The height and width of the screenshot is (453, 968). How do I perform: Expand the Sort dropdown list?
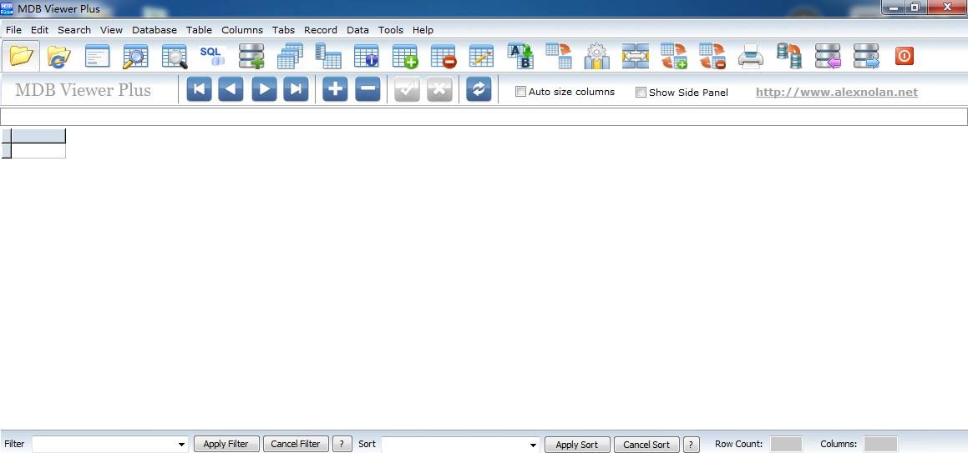pyautogui.click(x=534, y=445)
